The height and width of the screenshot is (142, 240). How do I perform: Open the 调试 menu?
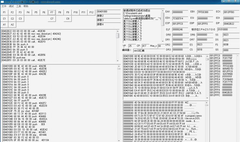point(11,6)
